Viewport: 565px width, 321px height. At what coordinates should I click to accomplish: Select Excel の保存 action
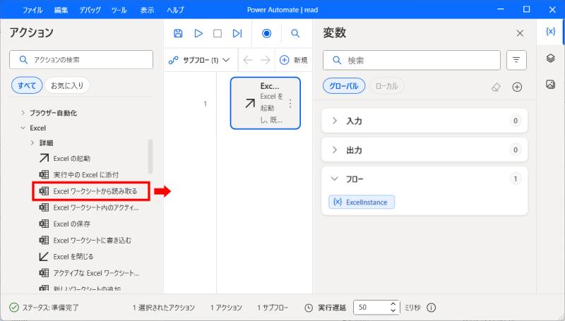[64, 224]
